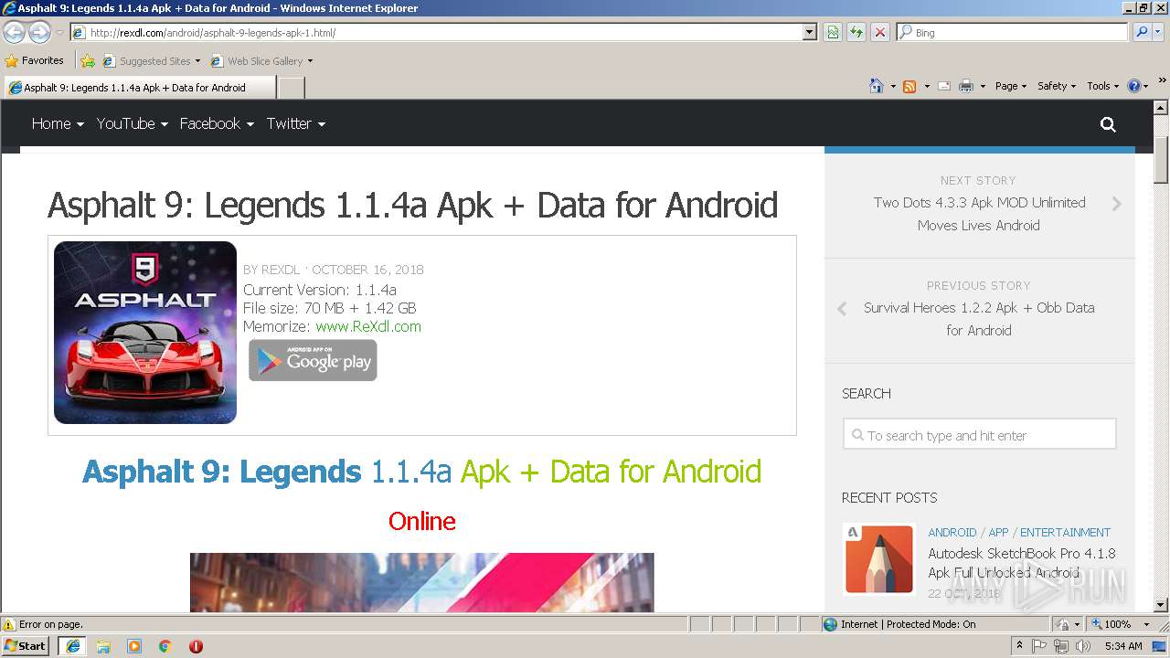Click the Asphalt 9 game icon image

click(145, 333)
